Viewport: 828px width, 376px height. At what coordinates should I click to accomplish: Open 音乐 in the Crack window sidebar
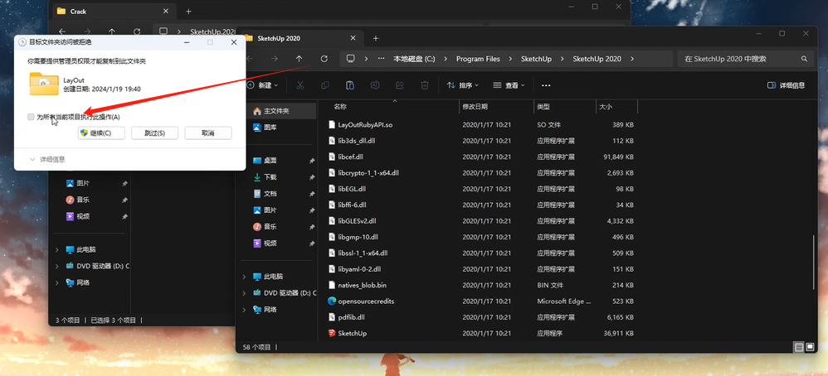[x=83, y=200]
